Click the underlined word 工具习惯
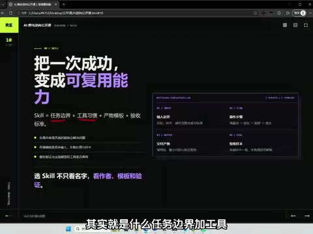This screenshot has height=234, width=313. pyautogui.click(x=87, y=116)
